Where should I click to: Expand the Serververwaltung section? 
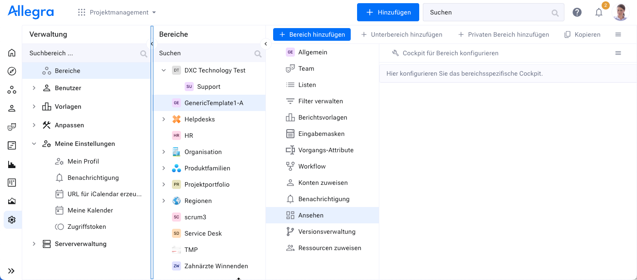coord(34,244)
